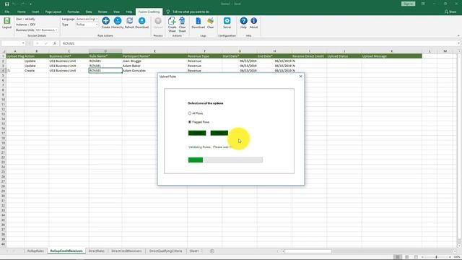Expand the Name Box dropdown arrow
The image size is (462, 260).
[x=23, y=43]
